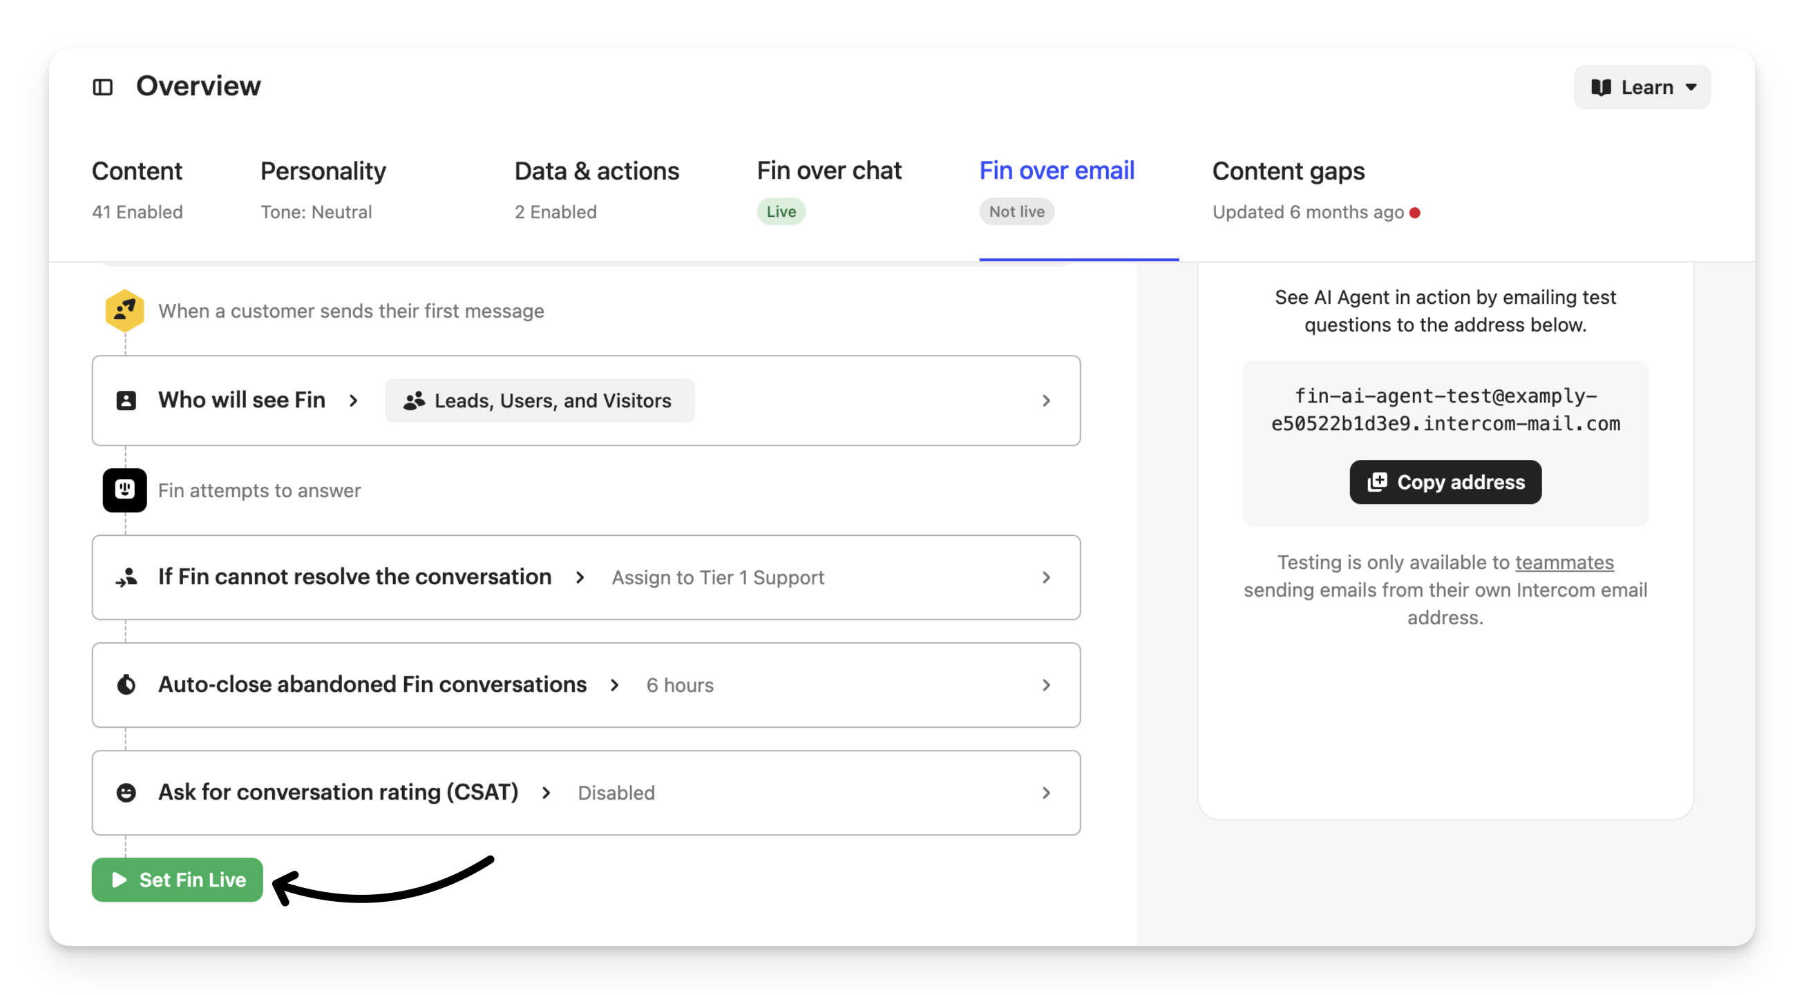This screenshot has height=995, width=1804.
Task: Switch to the Fin over chat tab
Action: [x=828, y=171]
